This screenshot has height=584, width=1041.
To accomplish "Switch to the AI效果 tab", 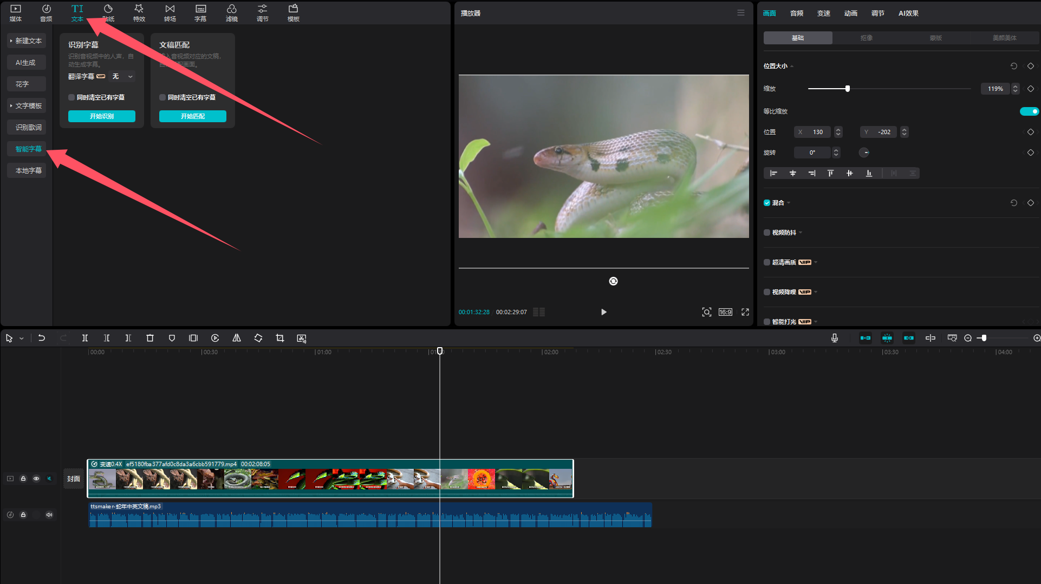I will tap(908, 14).
